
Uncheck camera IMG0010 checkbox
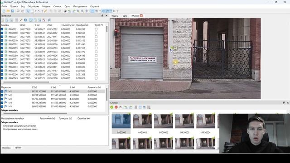[x=2, y=40]
